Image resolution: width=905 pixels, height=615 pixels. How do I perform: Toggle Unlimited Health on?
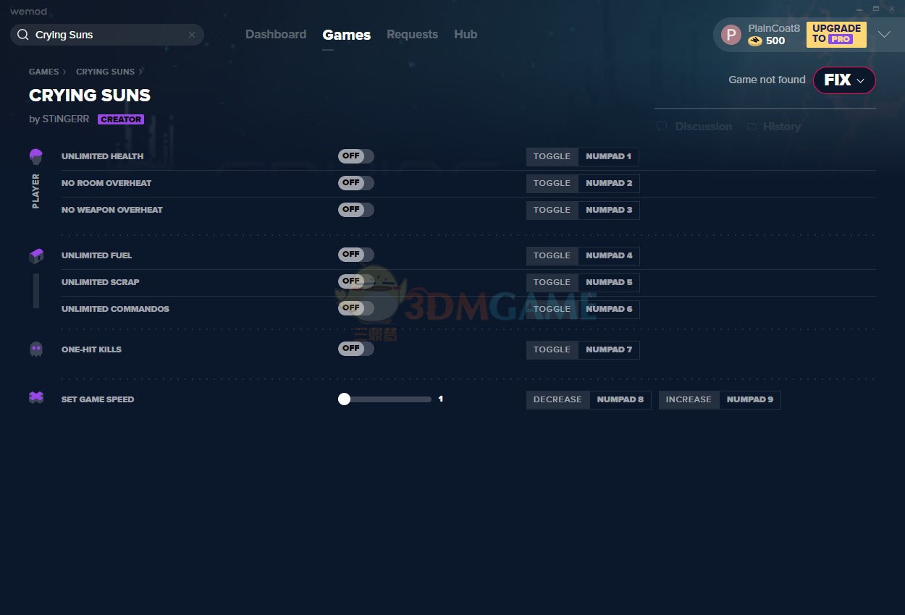click(356, 156)
